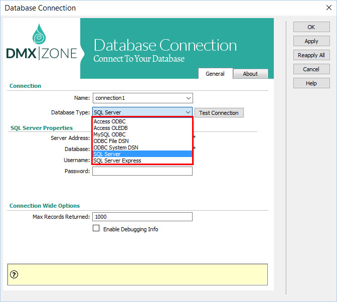This screenshot has height=302, width=337.
Task: Enable Debugging Info checkbox
Action: [96, 228]
